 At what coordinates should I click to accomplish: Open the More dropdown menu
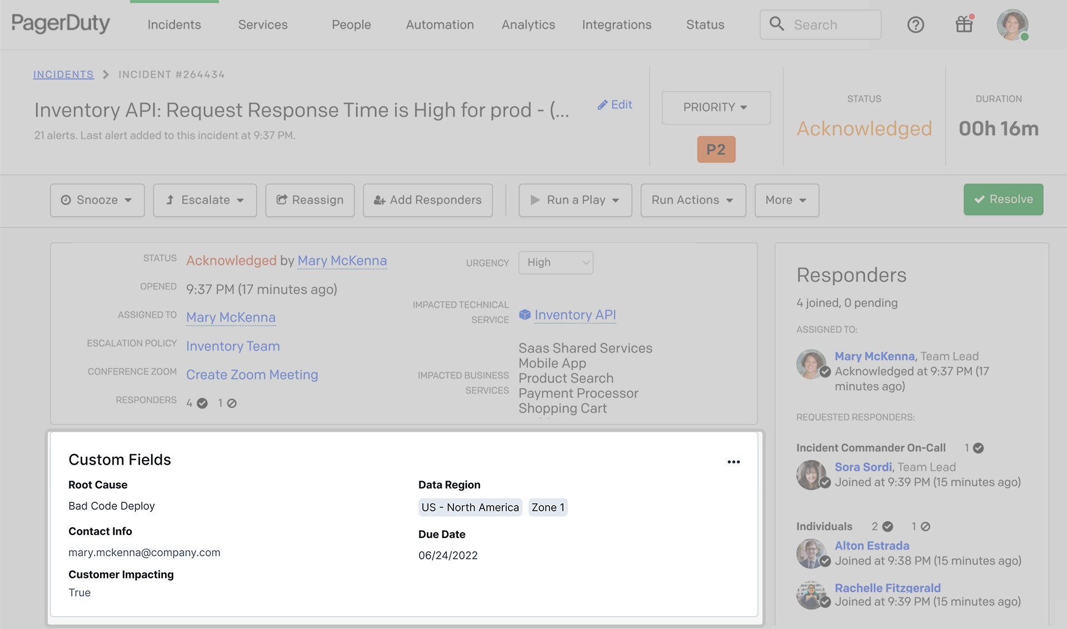[x=786, y=200]
